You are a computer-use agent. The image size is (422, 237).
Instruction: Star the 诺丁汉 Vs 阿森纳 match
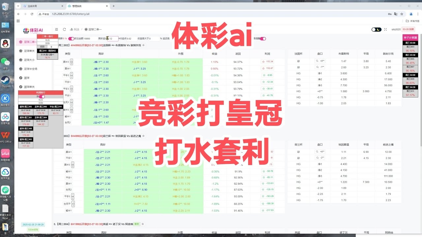[142, 224]
